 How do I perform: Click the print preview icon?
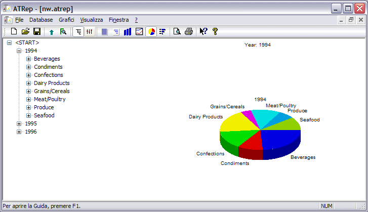click(x=177, y=31)
